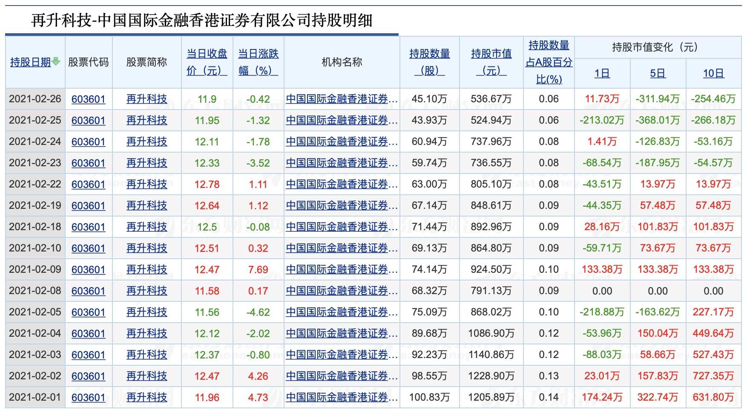Open stock code 603601 in 2021-02-10 row

coord(88,248)
